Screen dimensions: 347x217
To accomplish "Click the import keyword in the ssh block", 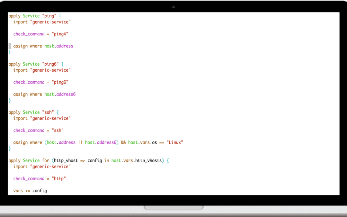I will (x=21, y=118).
